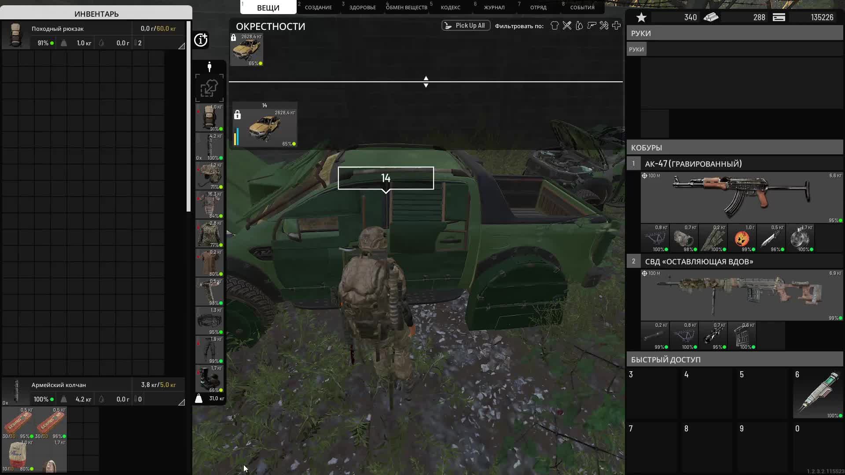This screenshot has height=475, width=845.
Task: Open the КОДЕКС tab
Action: 450,7
